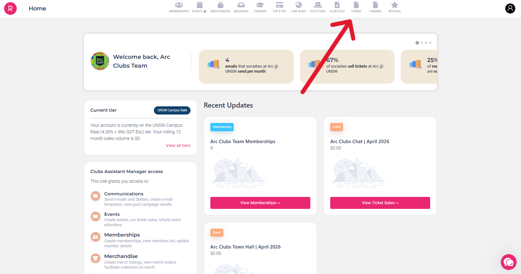This screenshot has width=521, height=274.
Task: Select the first carousel dot in the welcome banner
Action: click(x=417, y=43)
